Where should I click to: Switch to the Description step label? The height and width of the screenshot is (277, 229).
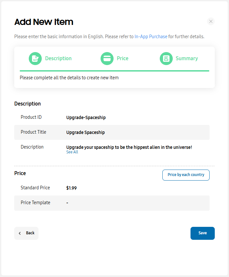[x=58, y=59]
